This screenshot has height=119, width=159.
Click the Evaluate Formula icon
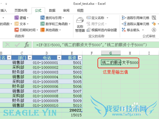coord(154,30)
